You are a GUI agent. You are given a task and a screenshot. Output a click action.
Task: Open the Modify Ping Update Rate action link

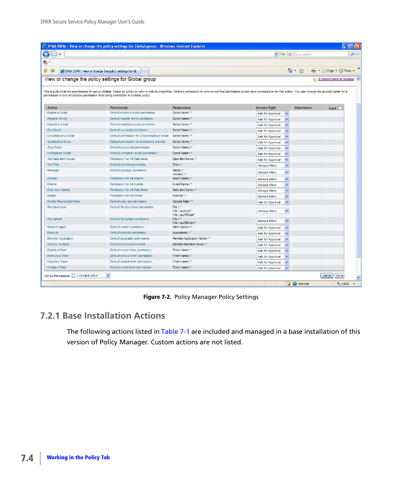click(63, 202)
